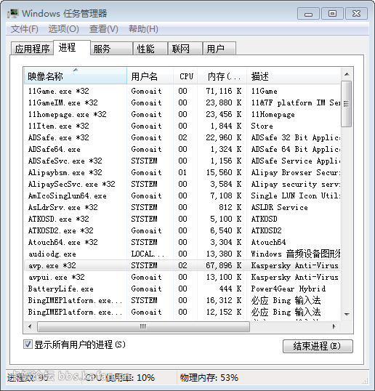
Task: Sort by CPU column header
Action: tap(185, 76)
